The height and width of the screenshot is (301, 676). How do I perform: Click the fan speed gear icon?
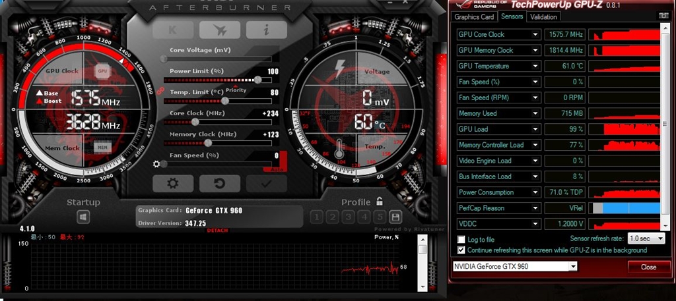(x=156, y=164)
